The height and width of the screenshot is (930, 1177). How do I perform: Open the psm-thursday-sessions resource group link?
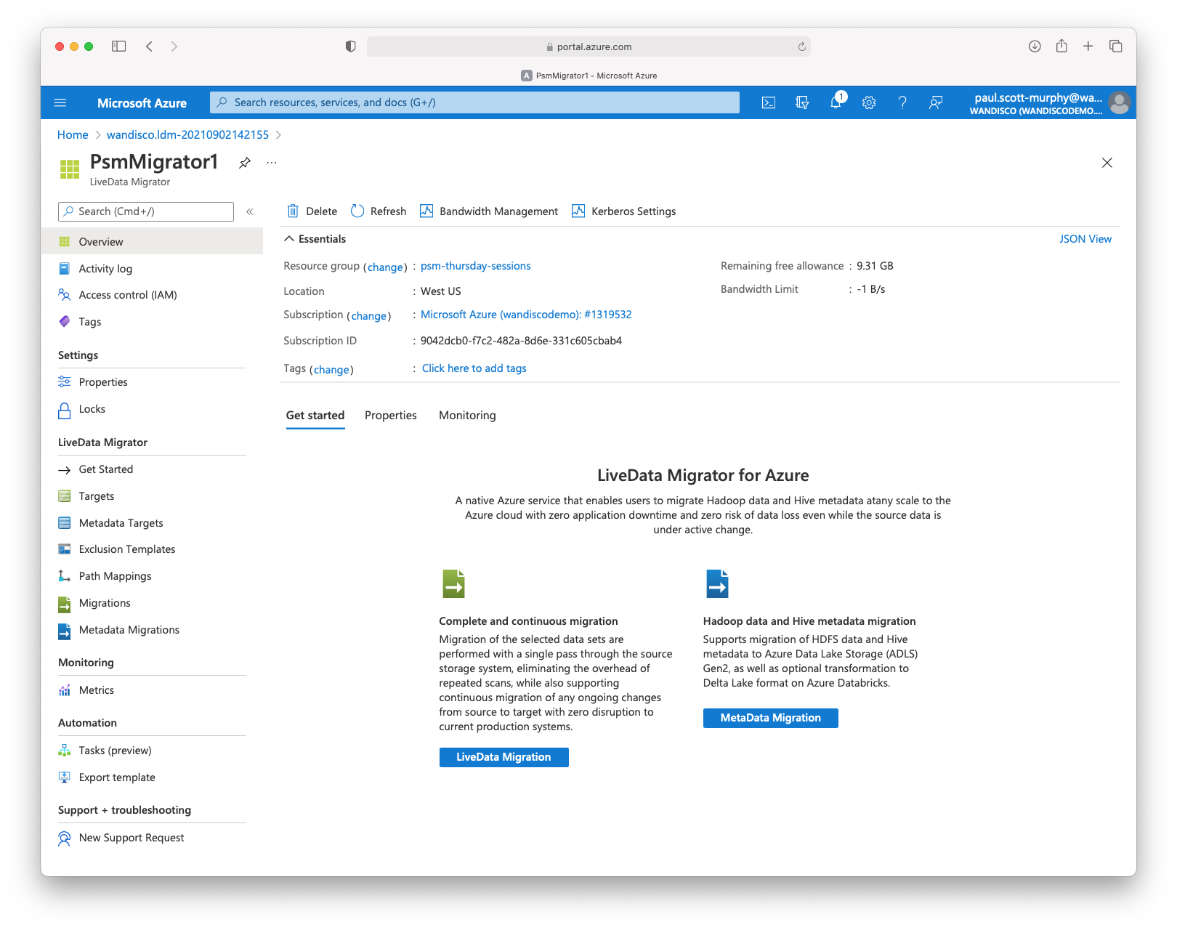click(475, 266)
